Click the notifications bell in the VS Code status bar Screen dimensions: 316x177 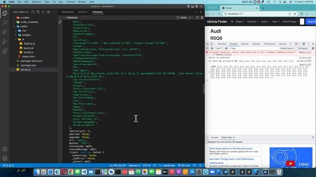[200, 165]
